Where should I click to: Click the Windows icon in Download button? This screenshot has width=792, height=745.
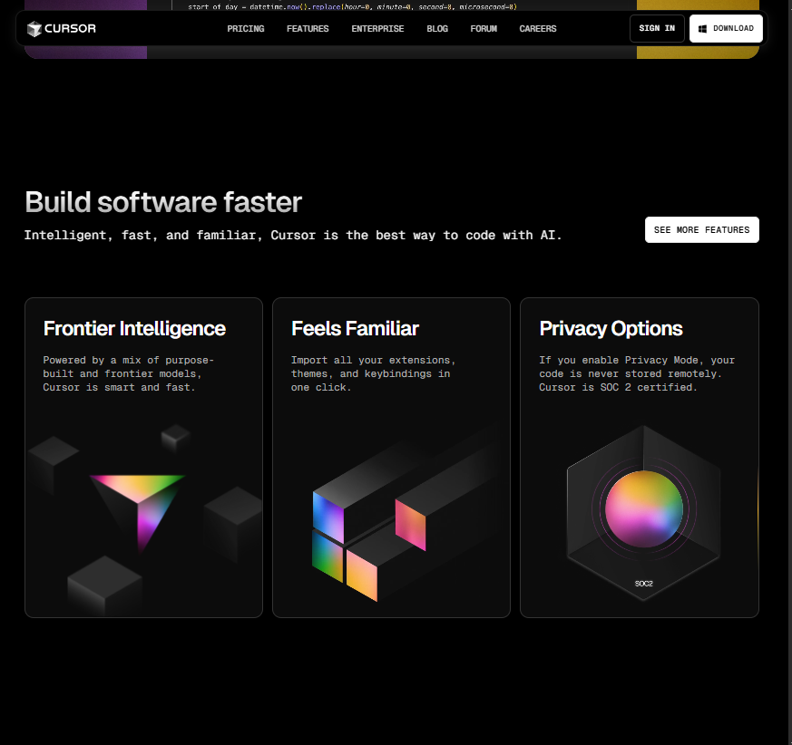click(x=702, y=29)
